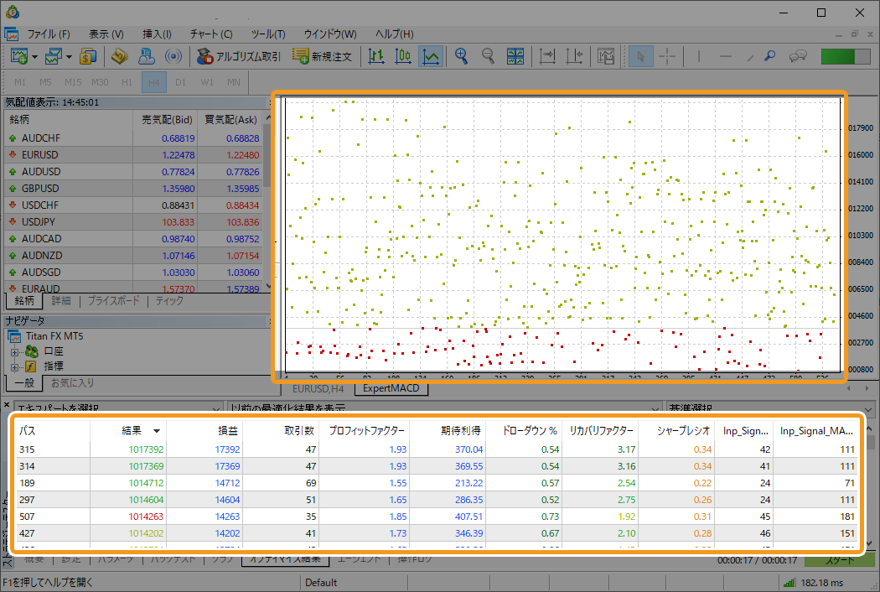Select the M30 timeframe
Screen dimensions: 880x592
(x=100, y=82)
